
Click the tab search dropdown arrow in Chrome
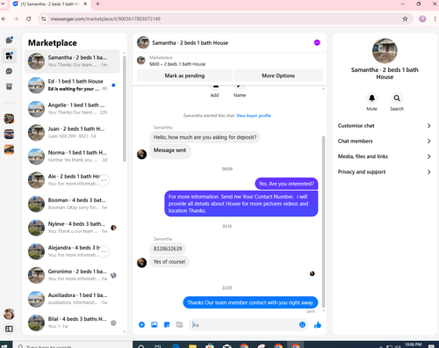[3, 4]
